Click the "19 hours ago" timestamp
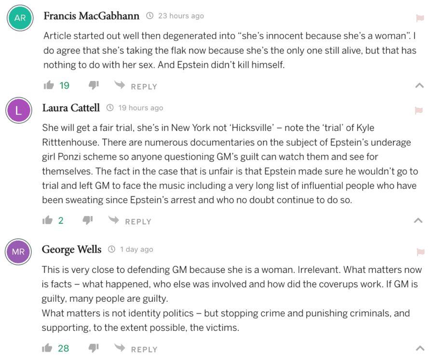Viewport: 434px width, 361px height. (x=140, y=108)
